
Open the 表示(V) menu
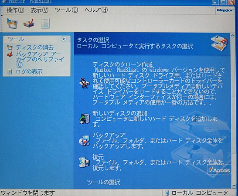[40, 10]
